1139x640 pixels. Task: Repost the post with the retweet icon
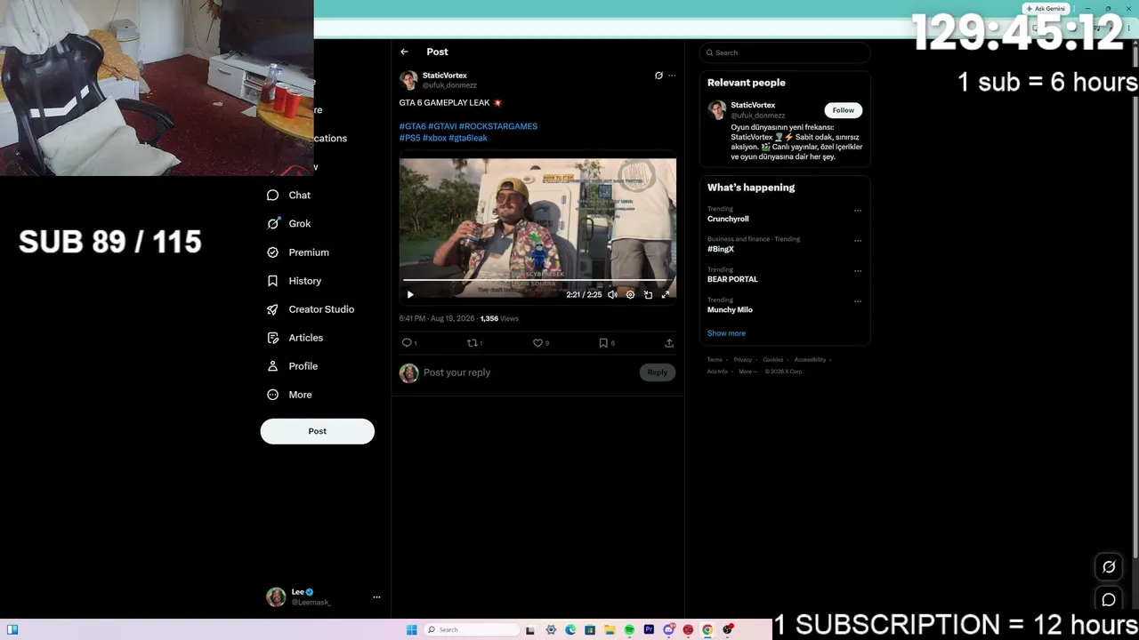[473, 343]
